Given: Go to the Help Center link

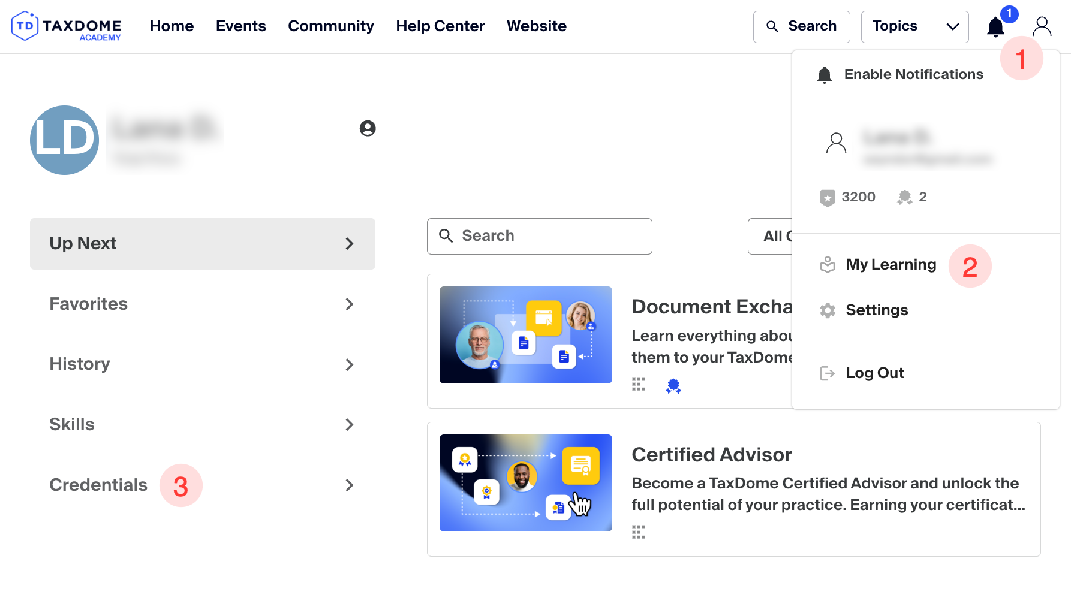Looking at the screenshot, I should coord(440,26).
